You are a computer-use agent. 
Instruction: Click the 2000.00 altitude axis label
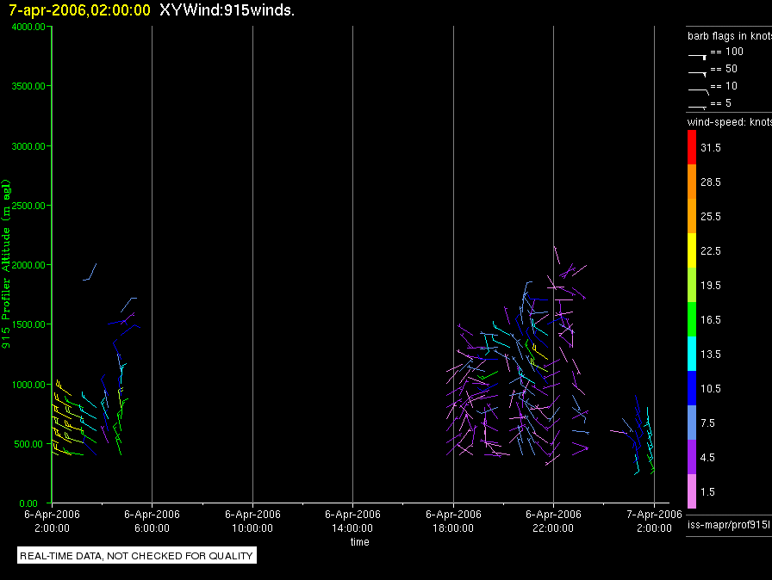[x=28, y=265]
